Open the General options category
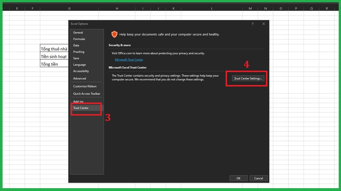341x191 pixels. coord(78,33)
